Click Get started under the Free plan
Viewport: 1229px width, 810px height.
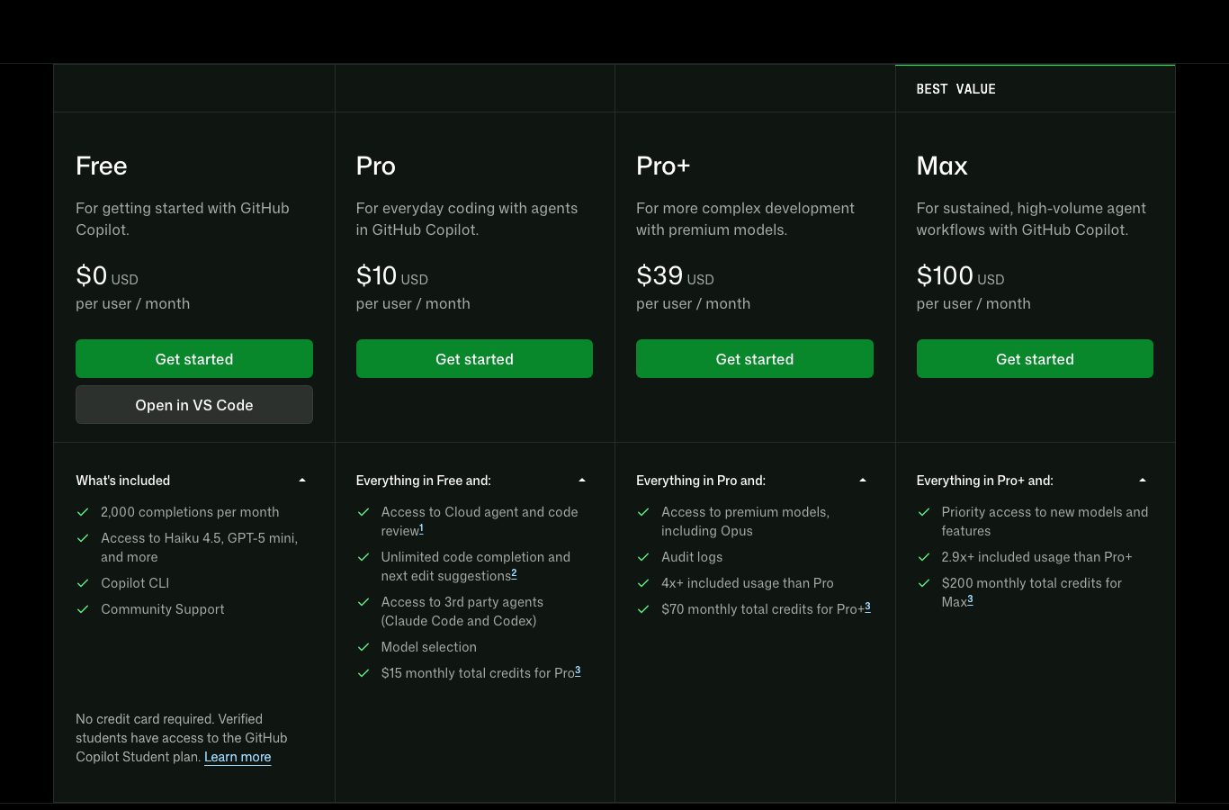pos(194,359)
